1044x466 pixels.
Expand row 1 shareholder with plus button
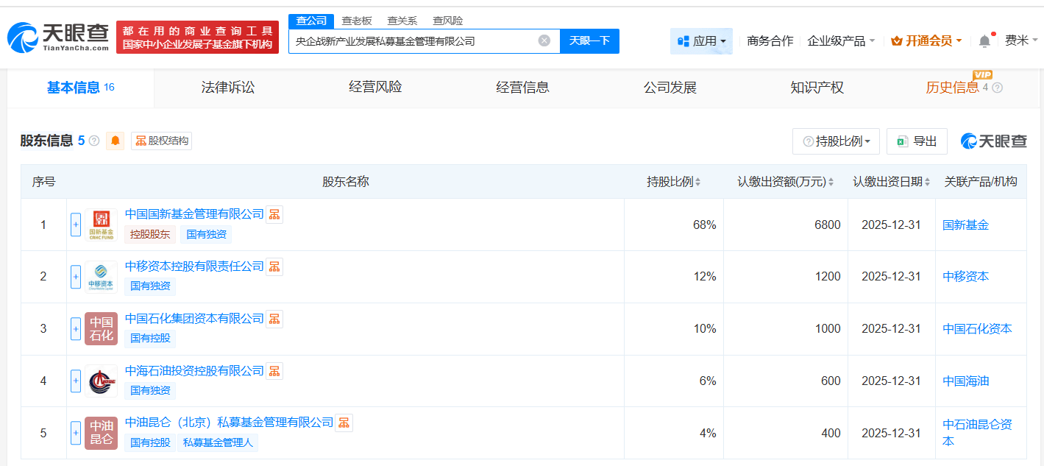point(76,225)
